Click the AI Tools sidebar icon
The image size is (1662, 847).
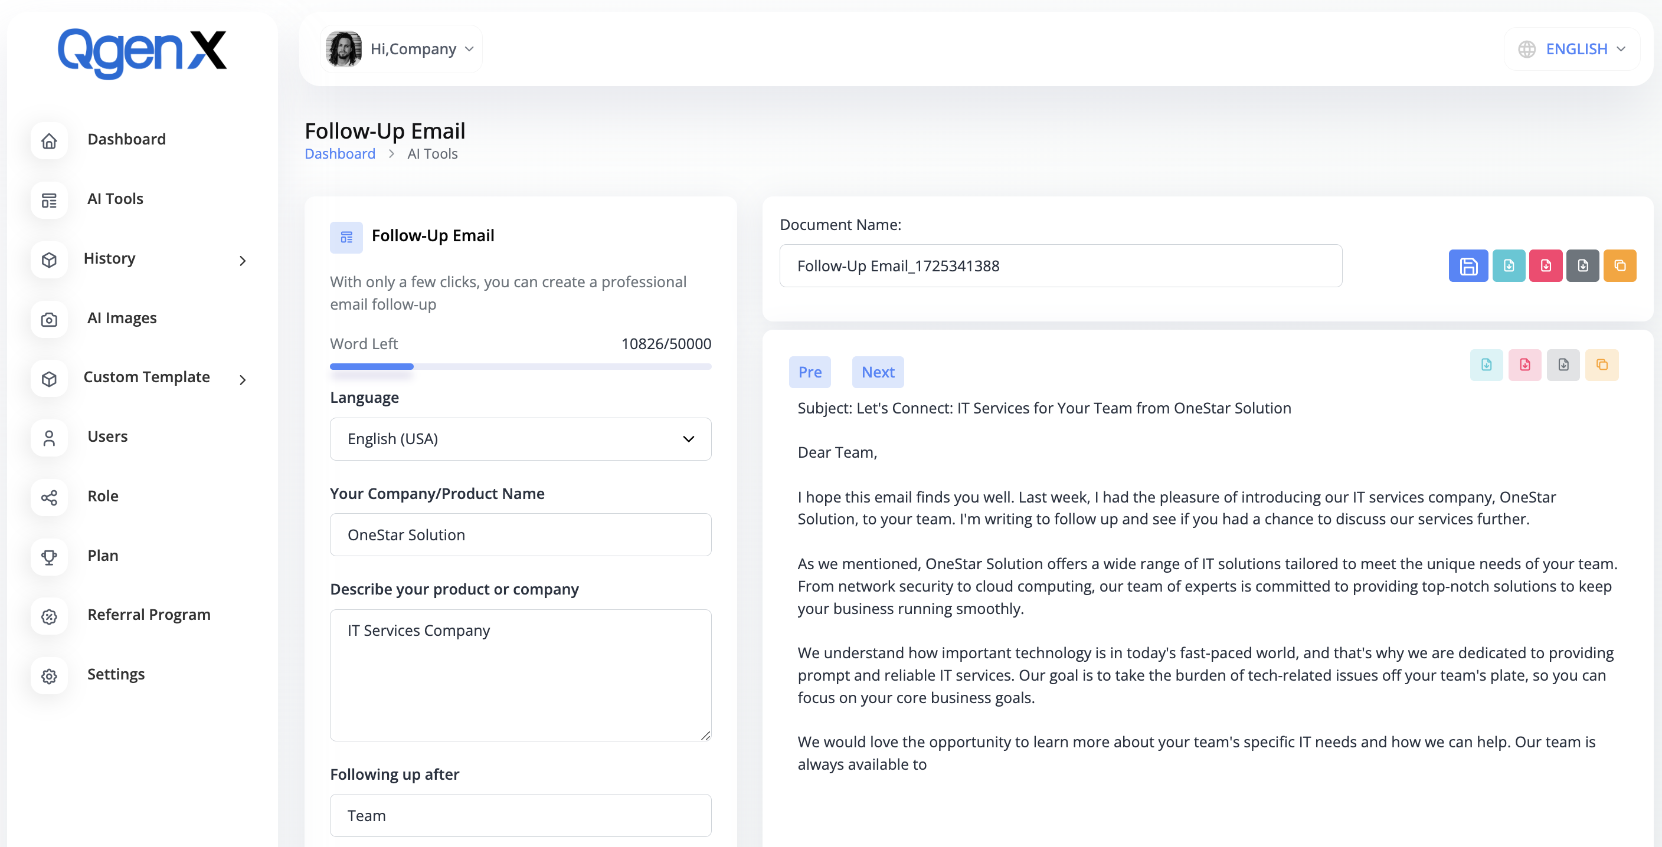pos(49,201)
